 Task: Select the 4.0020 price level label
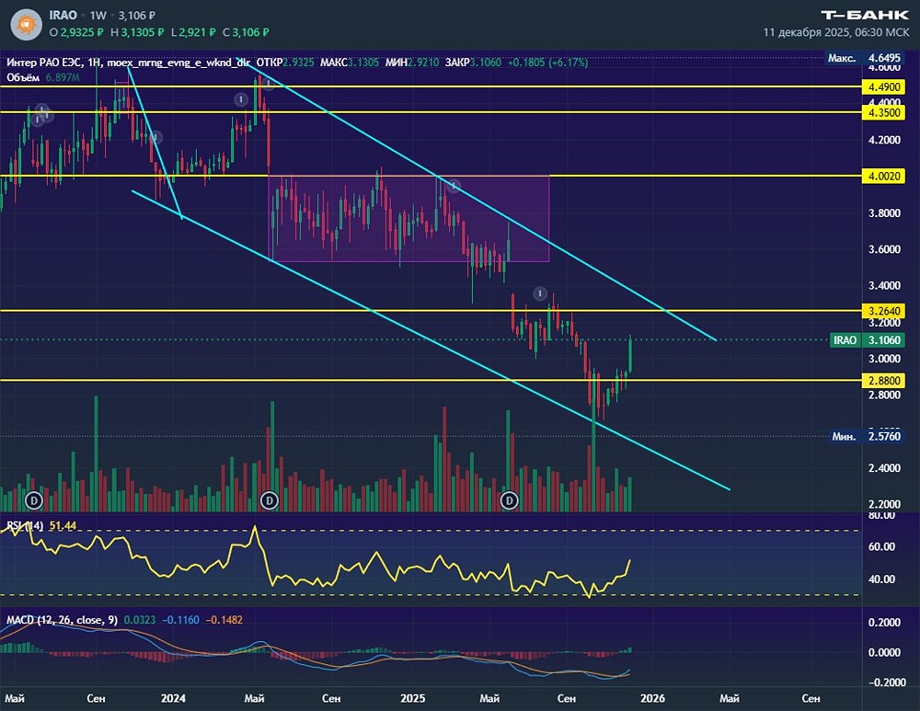point(883,176)
